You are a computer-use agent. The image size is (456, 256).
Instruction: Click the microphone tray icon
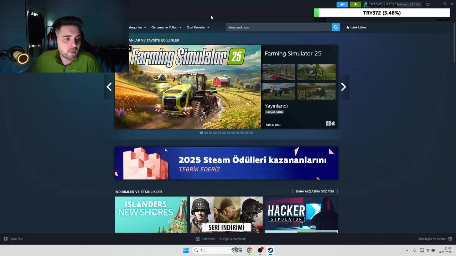[x=414, y=250]
